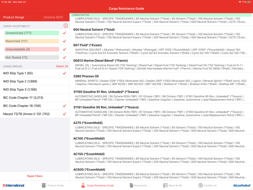Click Select All for cargo groups
This screenshot has height=190, width=253.
(62, 66)
